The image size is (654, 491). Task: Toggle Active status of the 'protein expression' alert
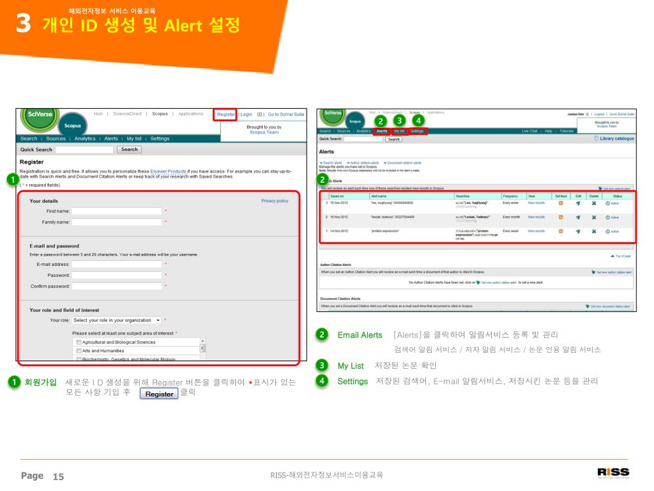[x=612, y=231]
